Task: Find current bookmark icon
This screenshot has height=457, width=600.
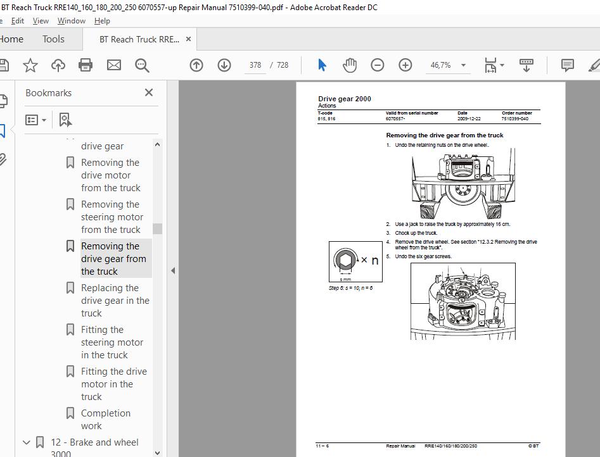Action: point(65,120)
